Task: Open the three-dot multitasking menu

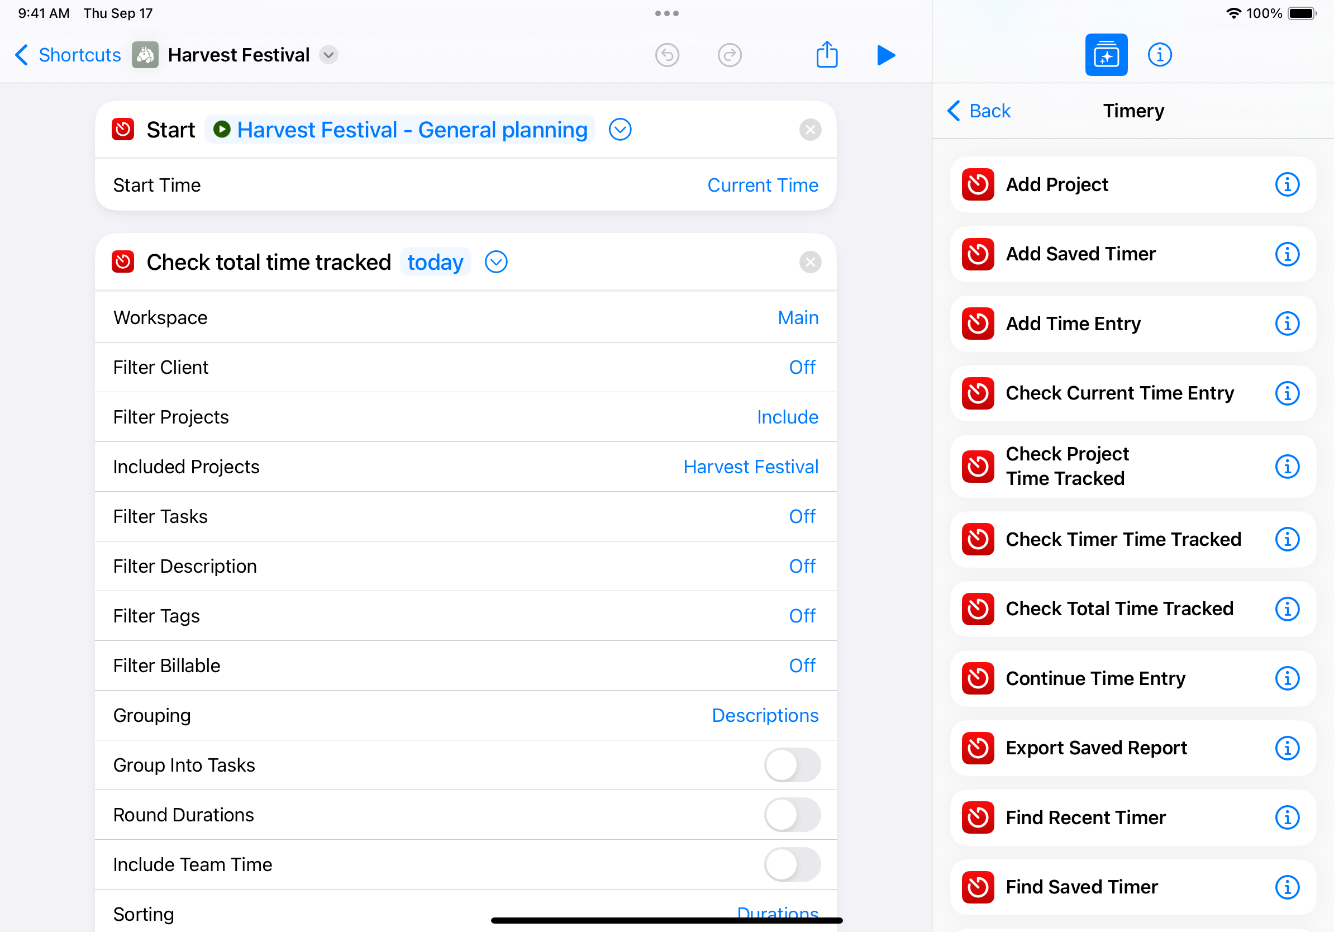Action: [667, 13]
